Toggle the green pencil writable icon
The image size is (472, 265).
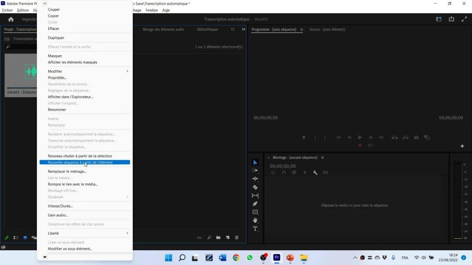[x=6, y=238]
